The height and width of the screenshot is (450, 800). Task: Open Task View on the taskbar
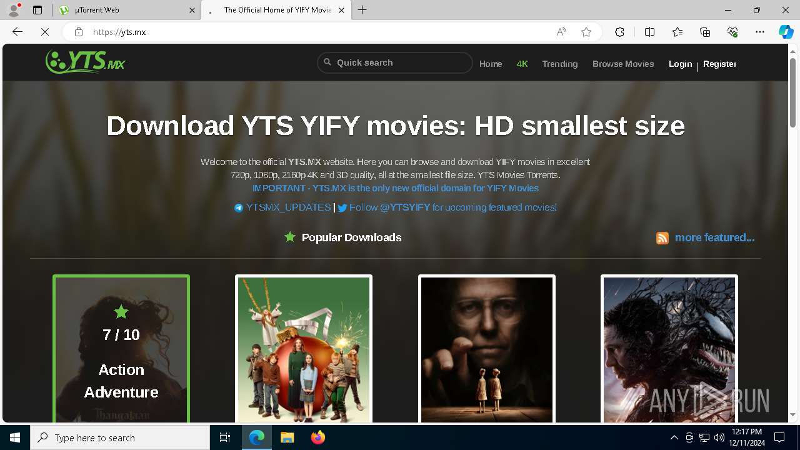point(226,437)
